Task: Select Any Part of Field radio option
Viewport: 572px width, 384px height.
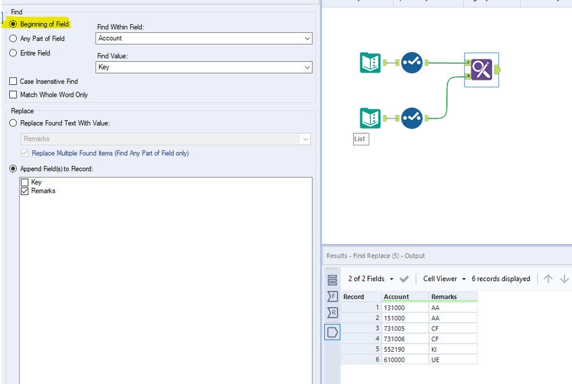Action: (x=13, y=38)
